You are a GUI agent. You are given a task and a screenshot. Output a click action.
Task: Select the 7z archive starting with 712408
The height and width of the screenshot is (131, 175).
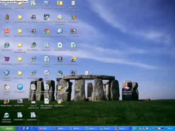click(x=20, y=102)
